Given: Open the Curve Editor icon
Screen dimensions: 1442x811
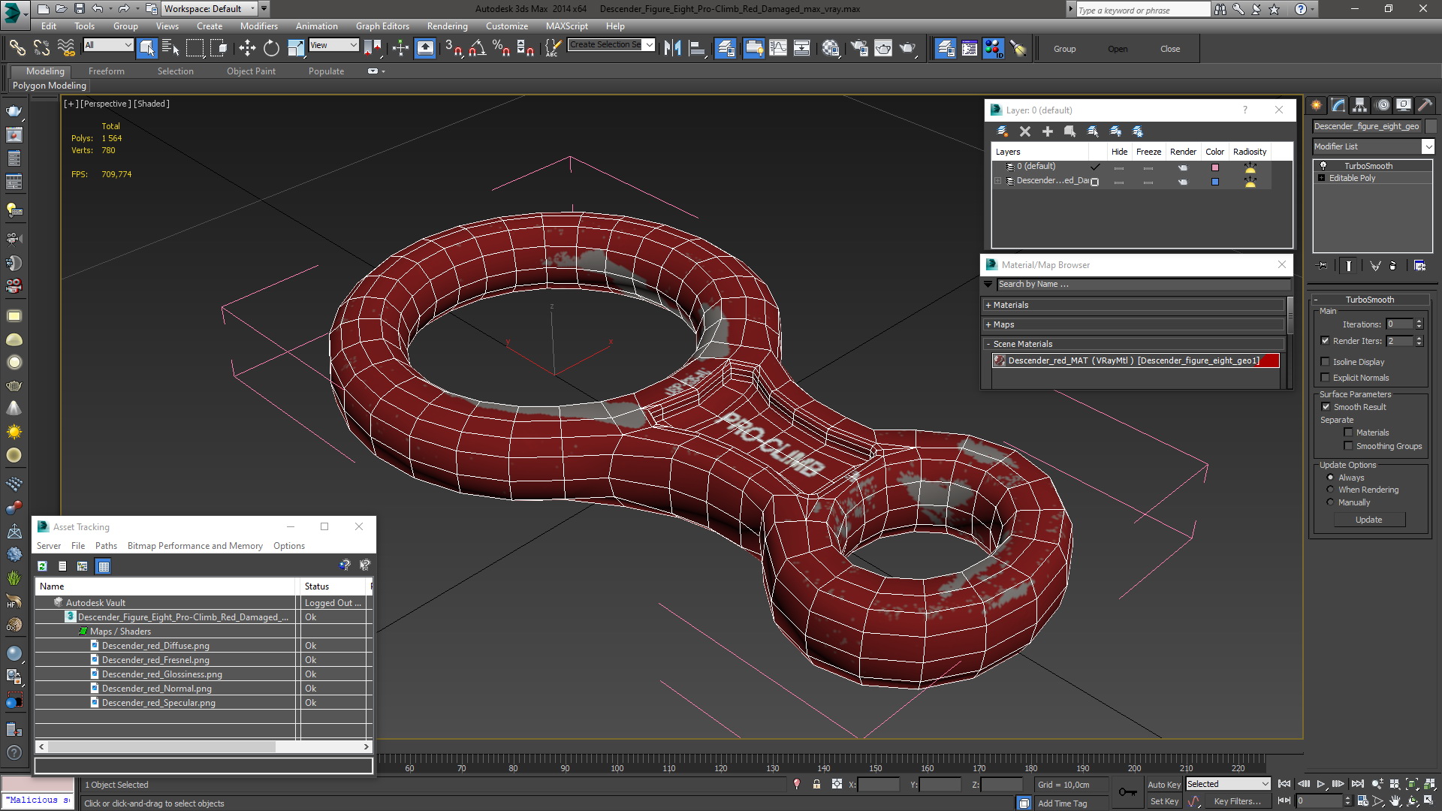Looking at the screenshot, I should point(778,48).
